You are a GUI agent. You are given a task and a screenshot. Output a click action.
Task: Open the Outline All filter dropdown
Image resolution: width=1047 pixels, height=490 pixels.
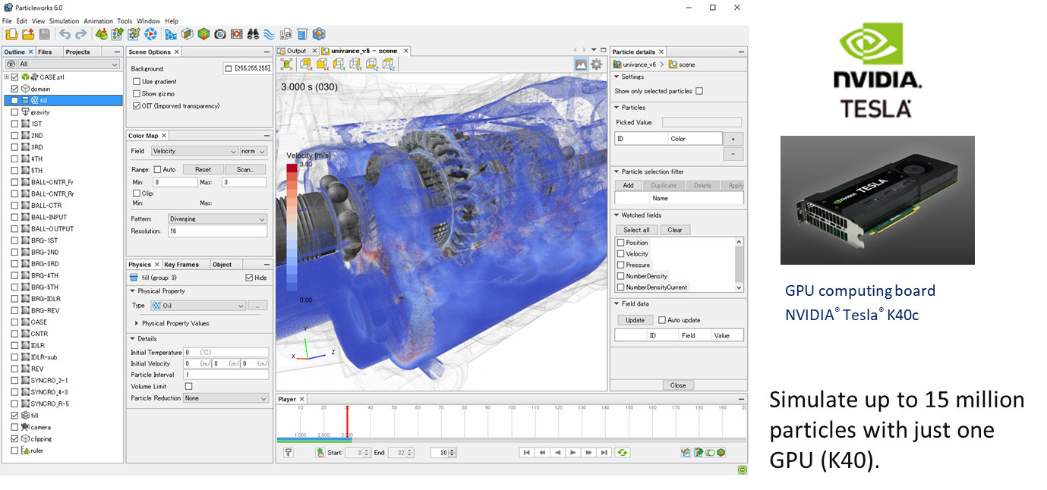[x=69, y=64]
